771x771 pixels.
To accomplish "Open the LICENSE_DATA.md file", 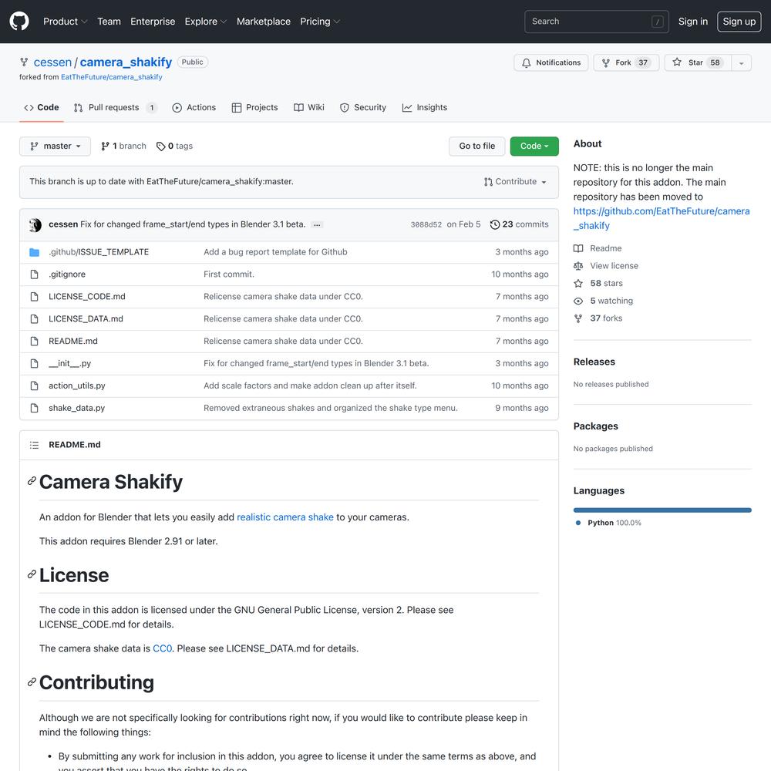I will coord(86,319).
